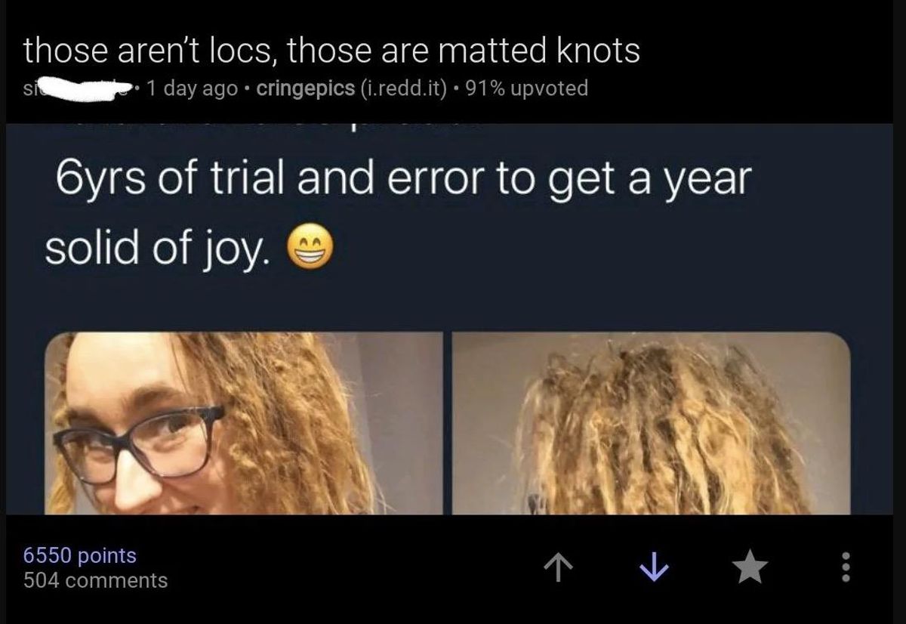Screen dimensions: 906x624
Task: Open the cringepics subreddit link
Action: [x=306, y=88]
